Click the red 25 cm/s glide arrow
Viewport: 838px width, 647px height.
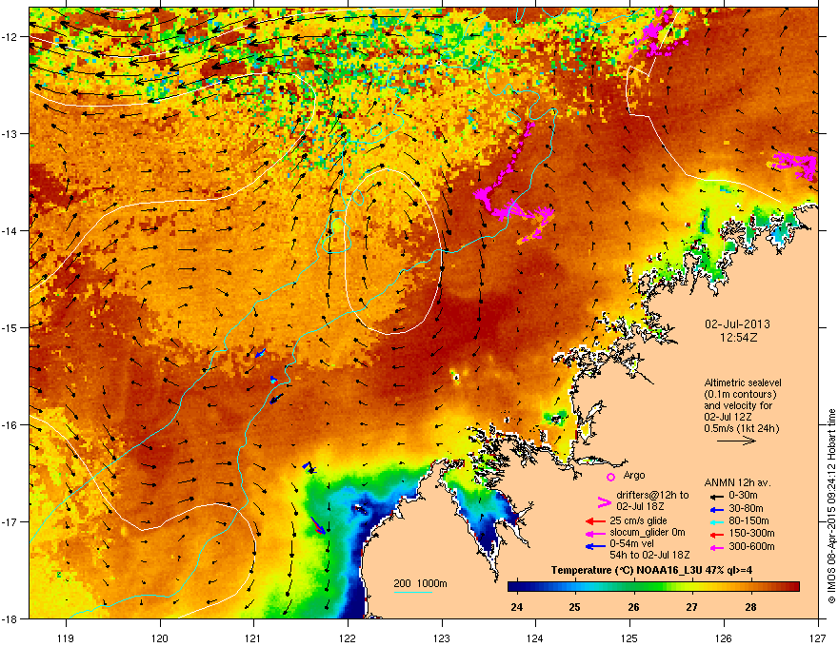[595, 521]
